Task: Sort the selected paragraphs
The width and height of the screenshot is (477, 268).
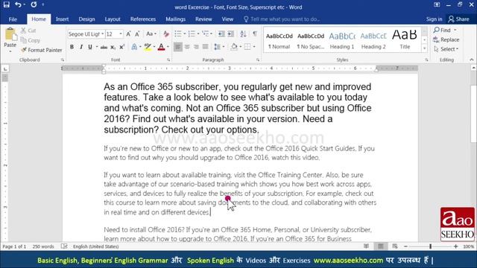Action: tap(243, 34)
